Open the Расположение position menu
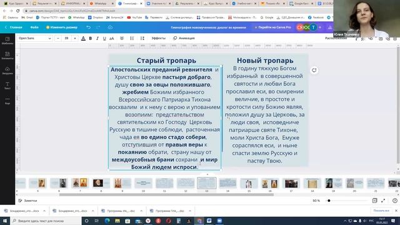Viewport: 400px width, 225px height. [x=336, y=38]
